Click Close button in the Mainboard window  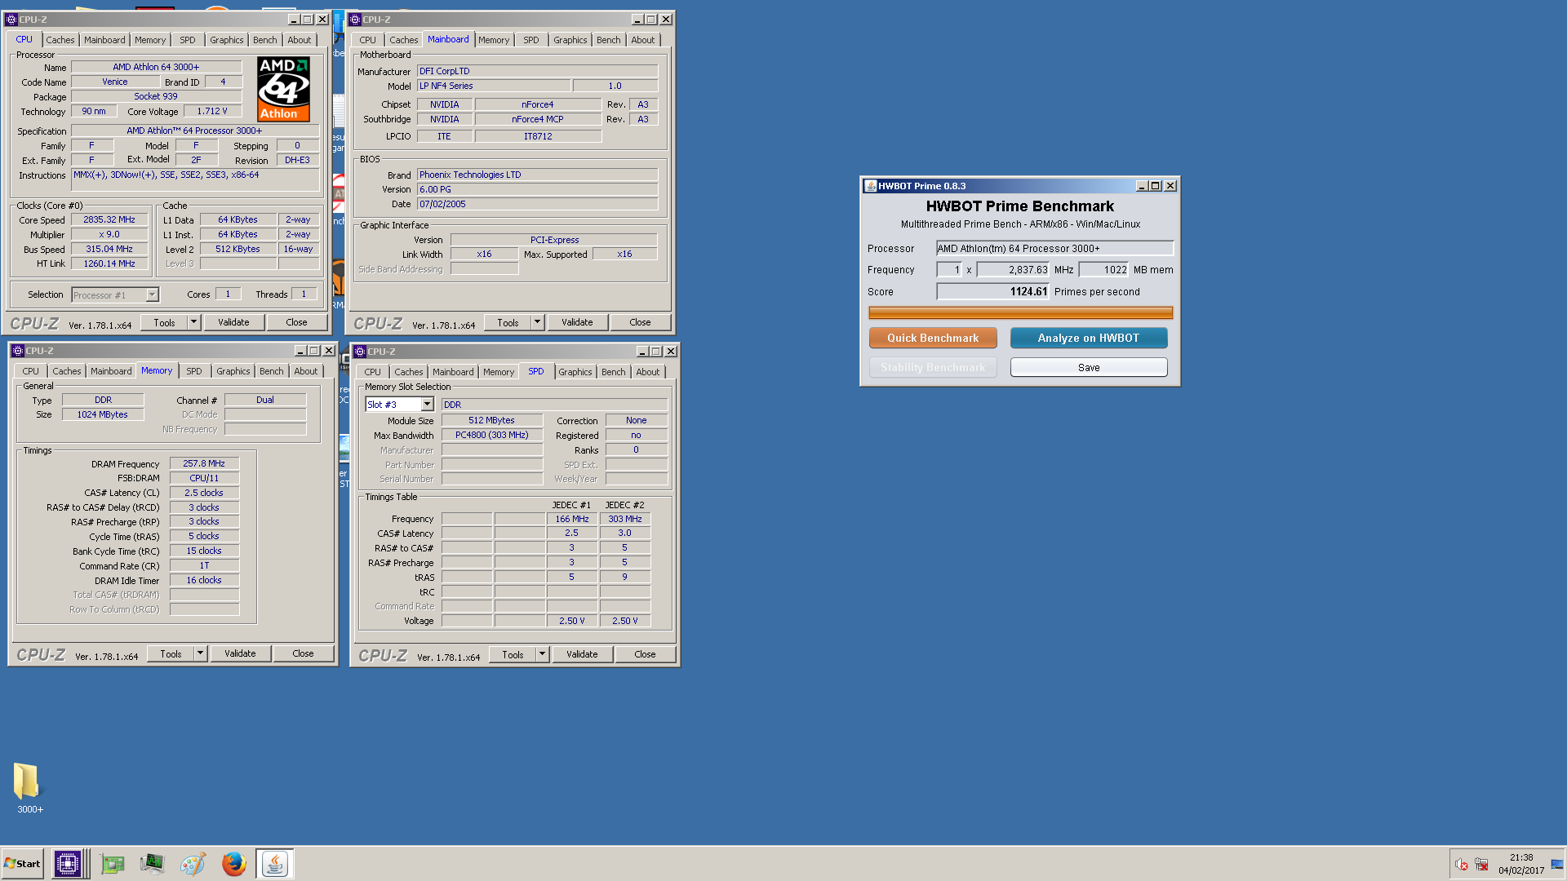[640, 322]
